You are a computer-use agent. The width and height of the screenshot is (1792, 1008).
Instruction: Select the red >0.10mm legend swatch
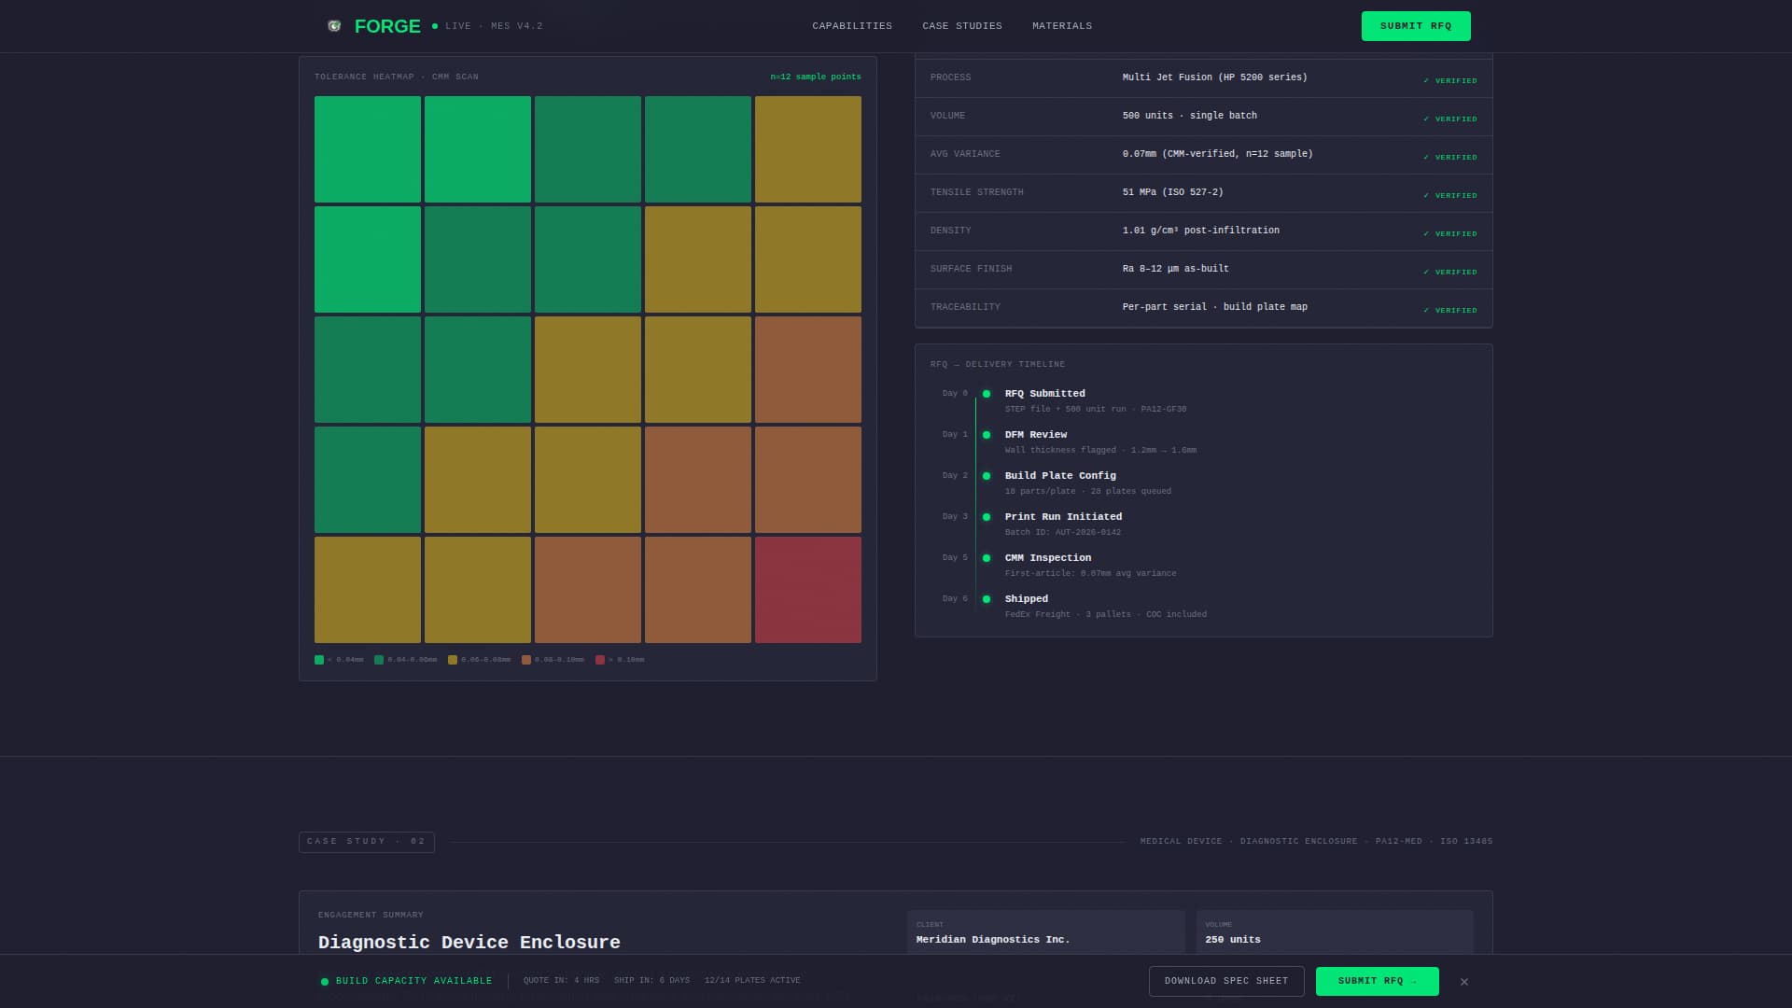(601, 659)
